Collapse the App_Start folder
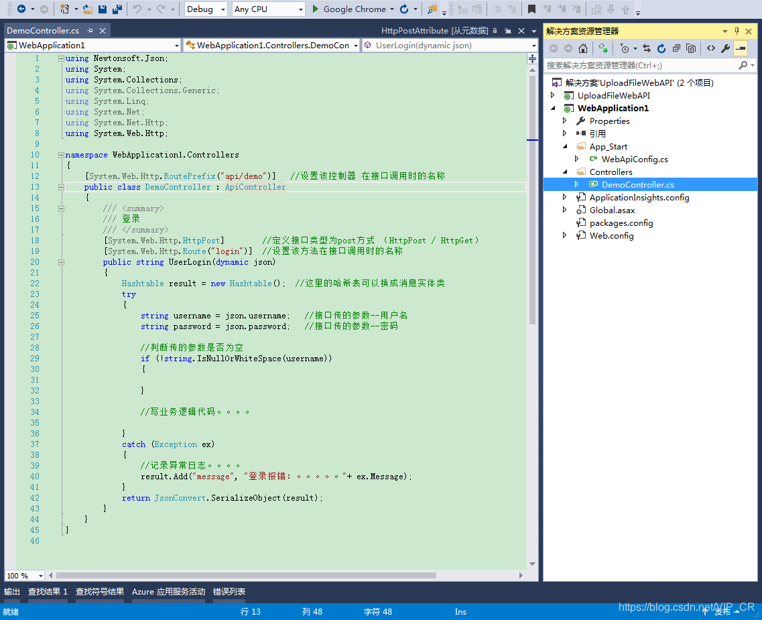 pos(565,146)
